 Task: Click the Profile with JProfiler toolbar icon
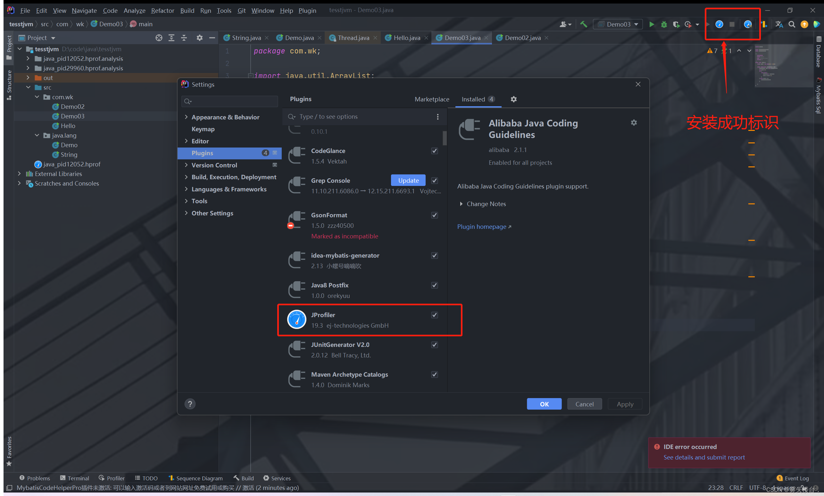click(719, 24)
